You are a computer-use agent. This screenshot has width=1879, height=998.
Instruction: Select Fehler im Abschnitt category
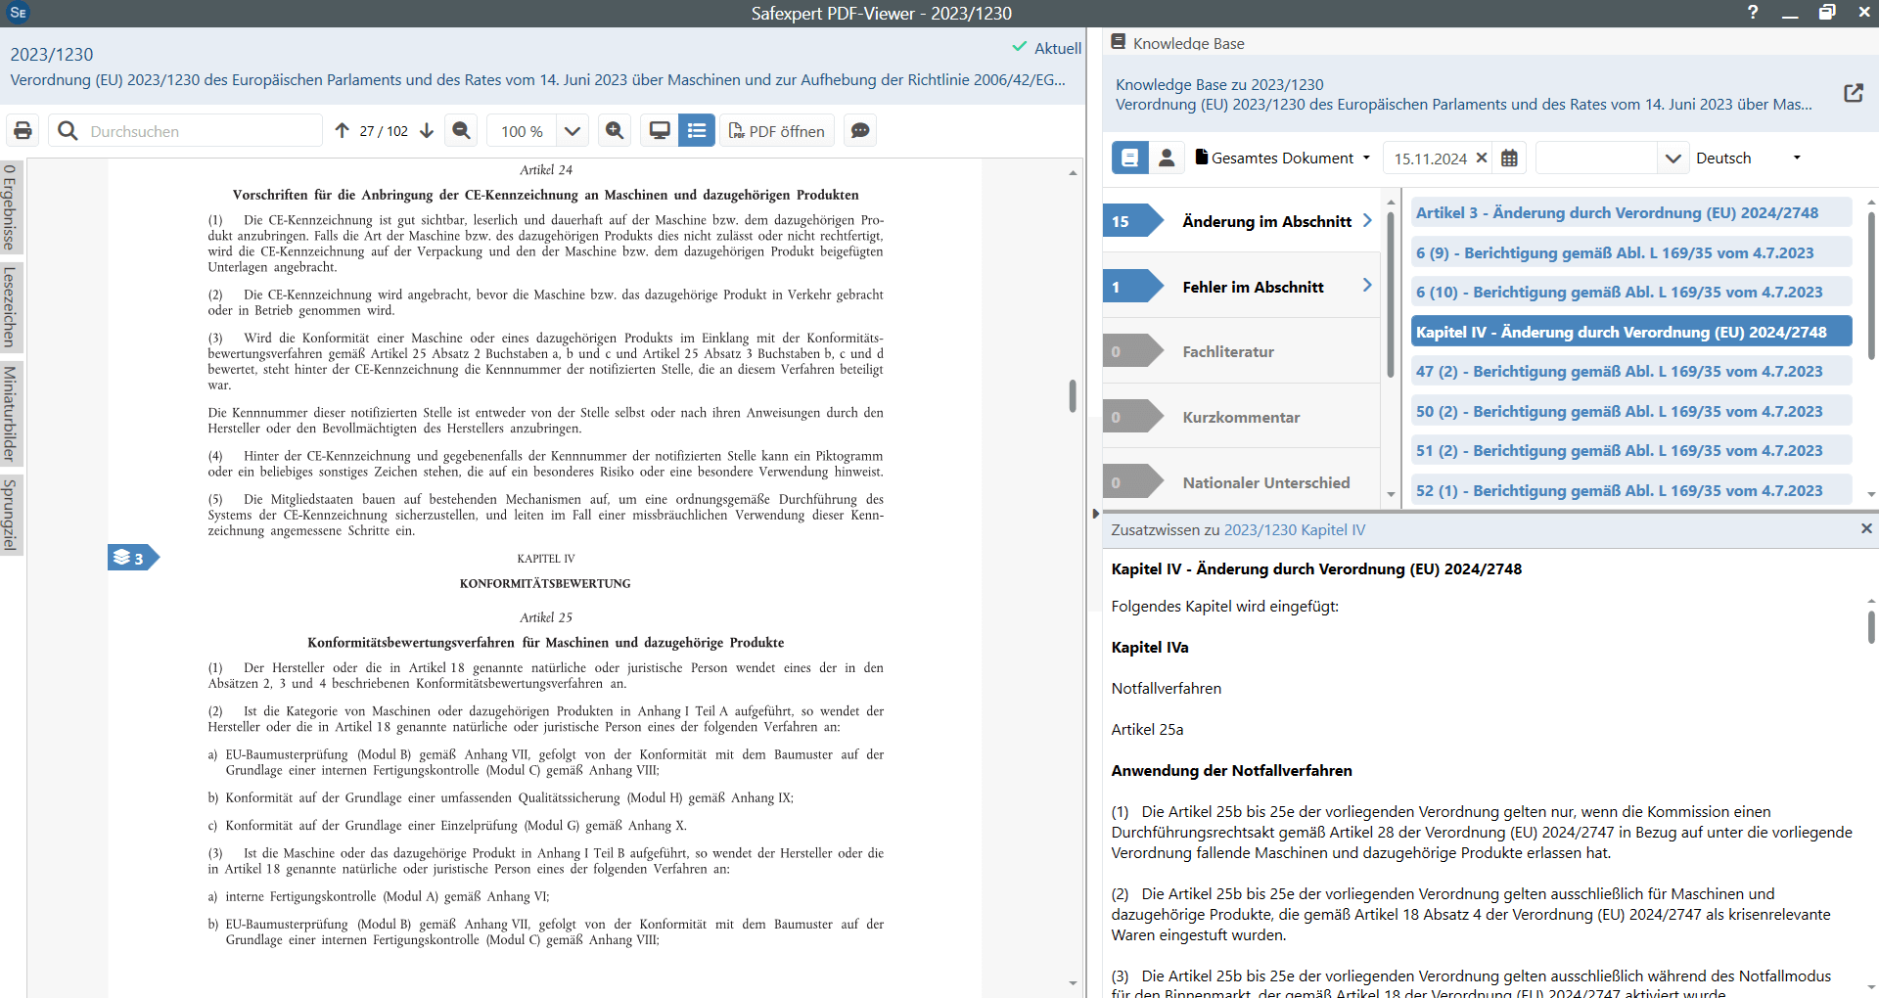[x=1252, y=287]
